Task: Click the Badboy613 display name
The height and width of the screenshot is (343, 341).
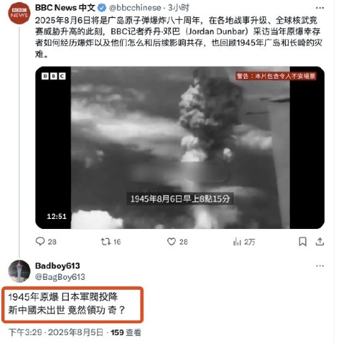Action: coord(57,266)
